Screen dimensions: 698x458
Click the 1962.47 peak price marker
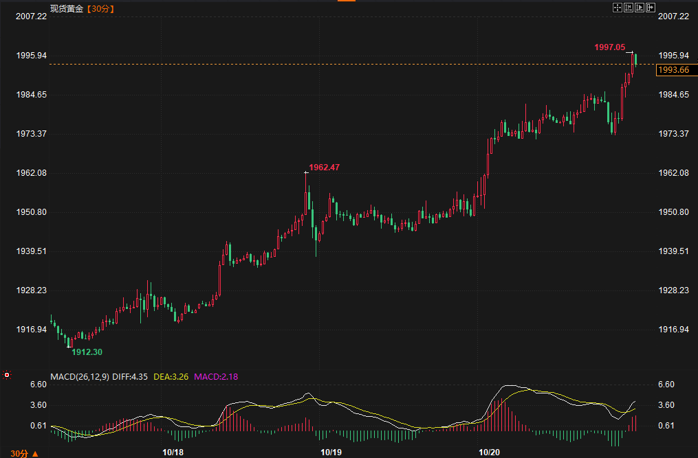[325, 167]
